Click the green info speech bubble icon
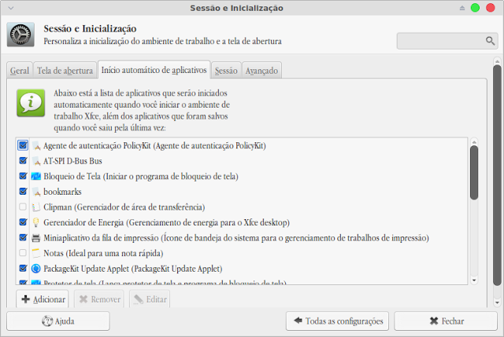 [x=31, y=103]
